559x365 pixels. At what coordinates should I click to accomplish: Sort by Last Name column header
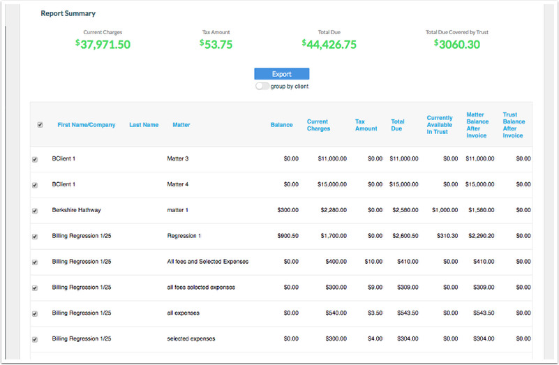click(x=144, y=125)
